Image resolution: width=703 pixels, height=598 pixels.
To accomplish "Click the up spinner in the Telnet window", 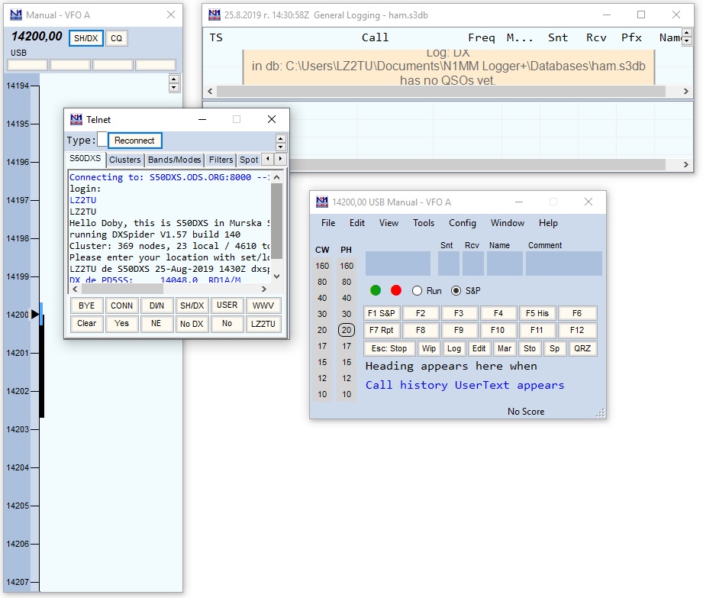I will [x=280, y=137].
